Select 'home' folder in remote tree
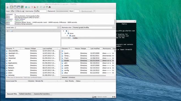The image size is (181, 101). tap(72, 33)
